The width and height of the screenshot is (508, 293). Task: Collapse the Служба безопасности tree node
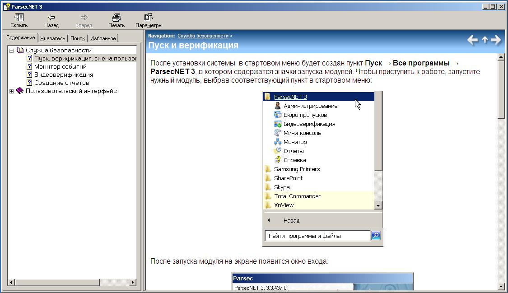[x=11, y=51]
